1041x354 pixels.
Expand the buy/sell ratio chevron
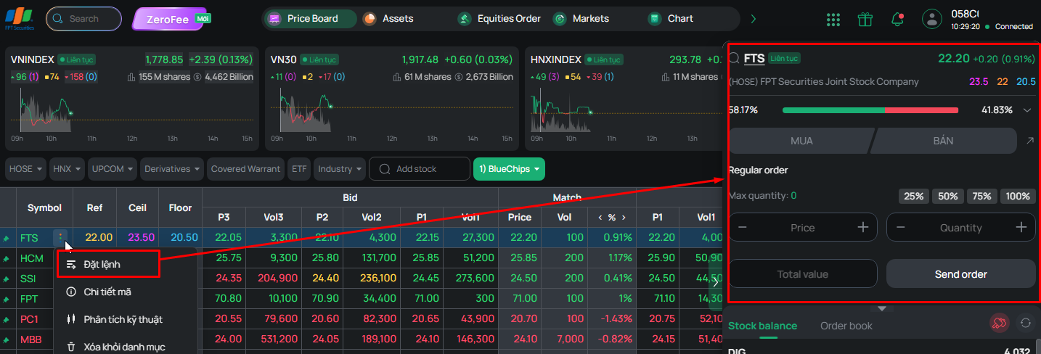point(1026,110)
